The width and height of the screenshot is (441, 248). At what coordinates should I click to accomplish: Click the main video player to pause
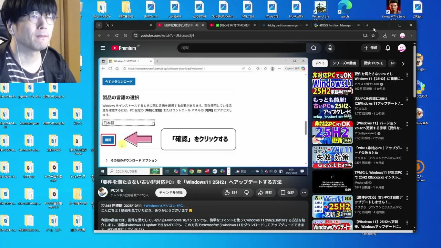click(x=203, y=116)
